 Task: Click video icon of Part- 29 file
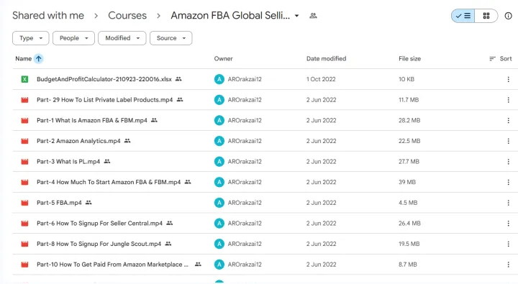pos(24,100)
